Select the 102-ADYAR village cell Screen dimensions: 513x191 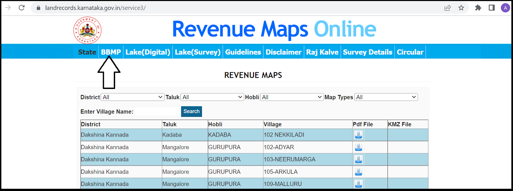(x=308, y=147)
